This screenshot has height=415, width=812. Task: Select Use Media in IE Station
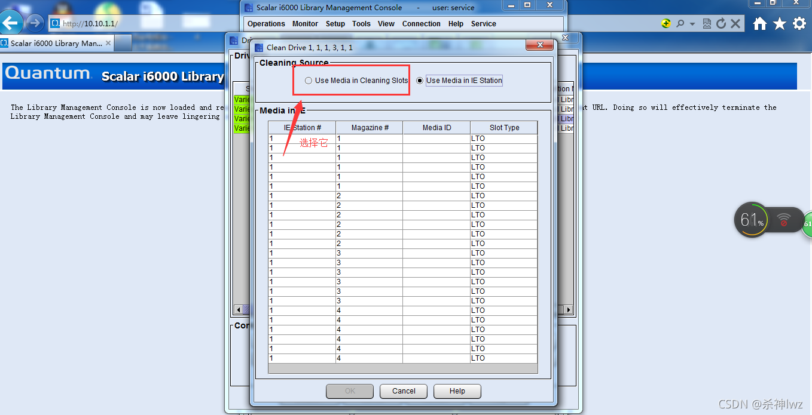pyautogui.click(x=459, y=81)
